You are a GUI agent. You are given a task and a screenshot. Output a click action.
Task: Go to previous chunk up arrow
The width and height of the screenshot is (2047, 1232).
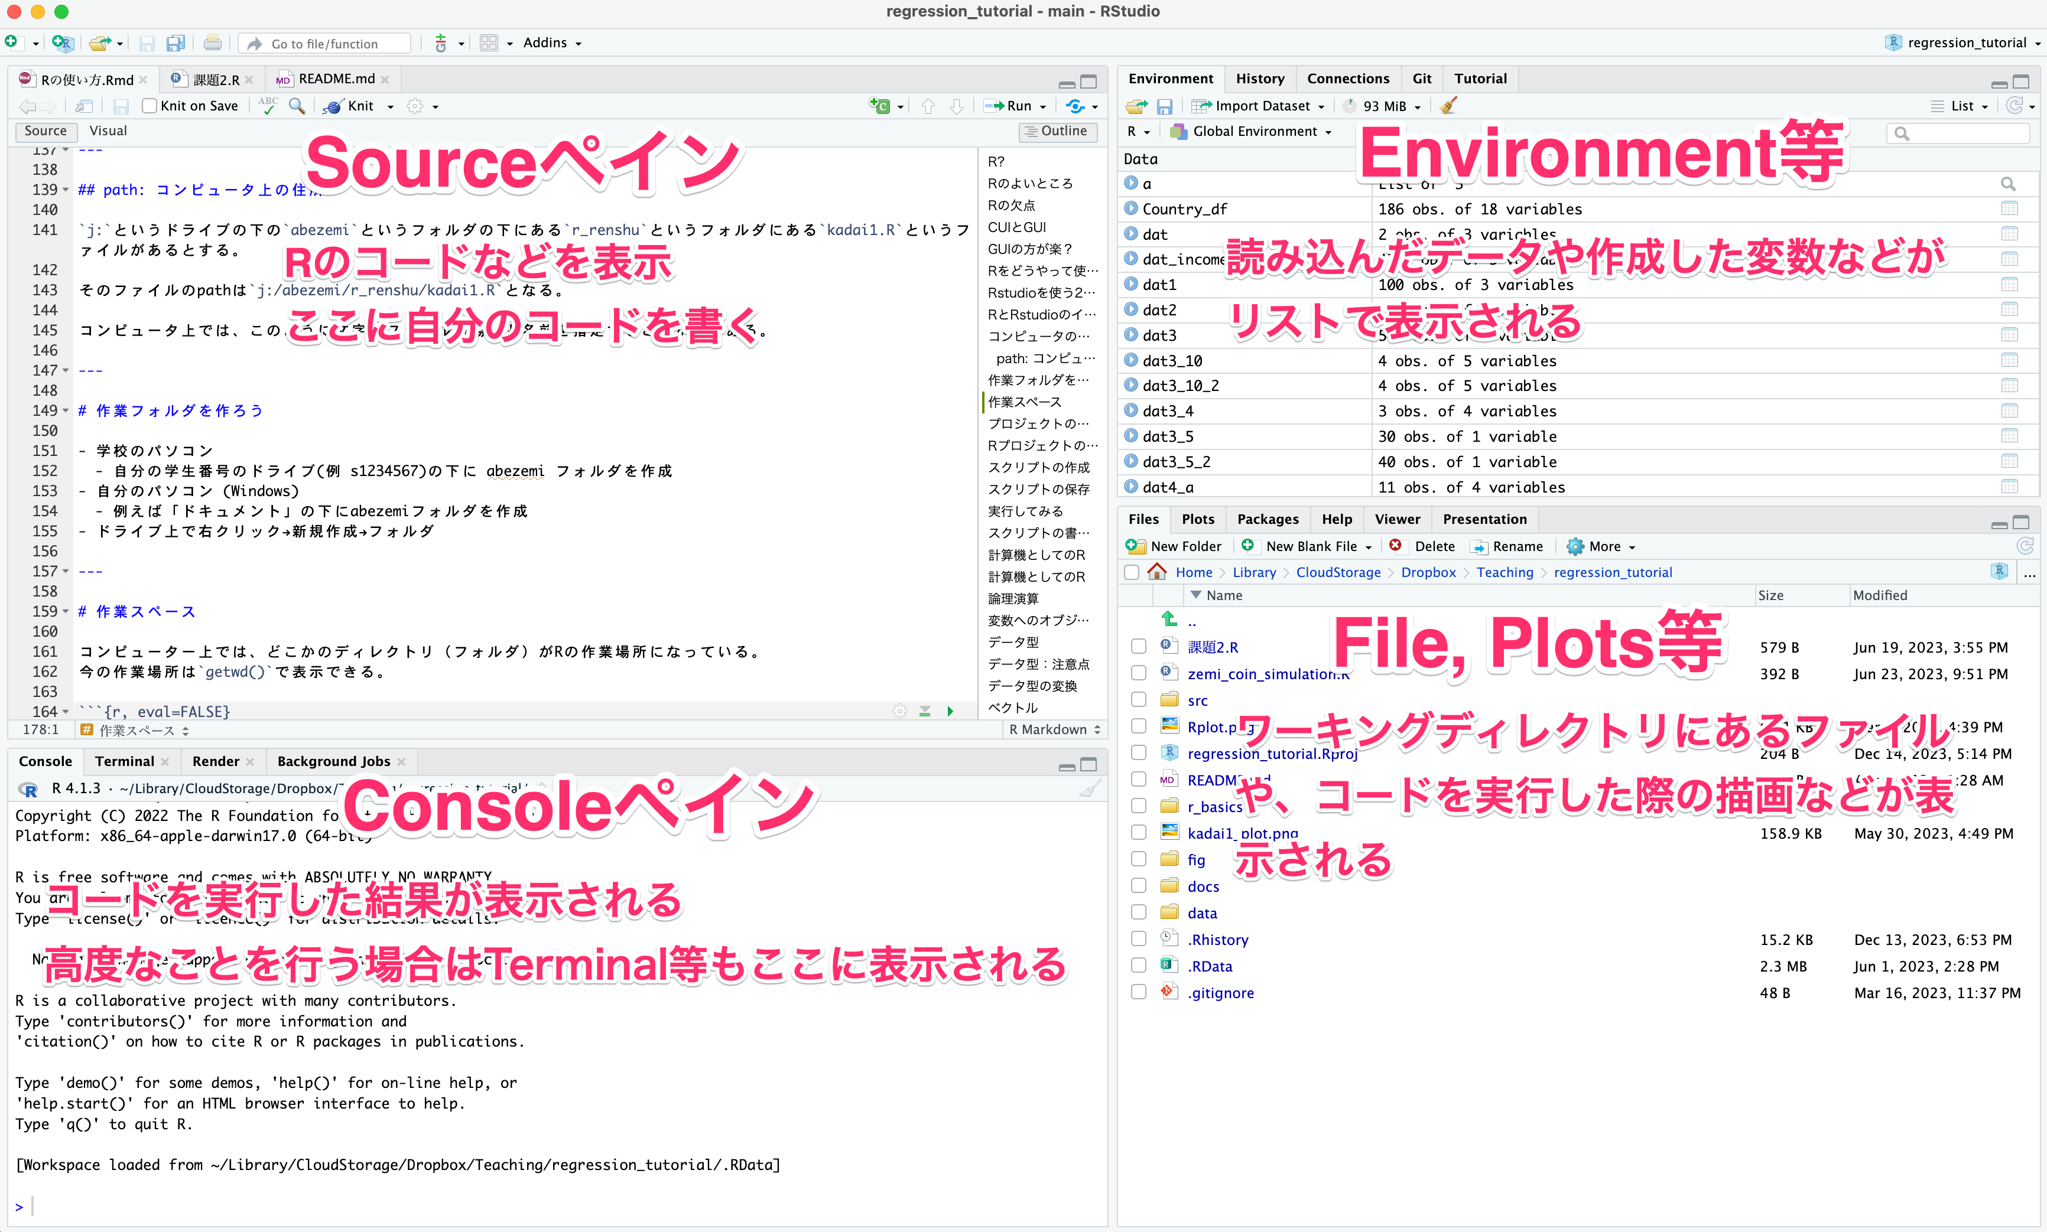tap(928, 106)
